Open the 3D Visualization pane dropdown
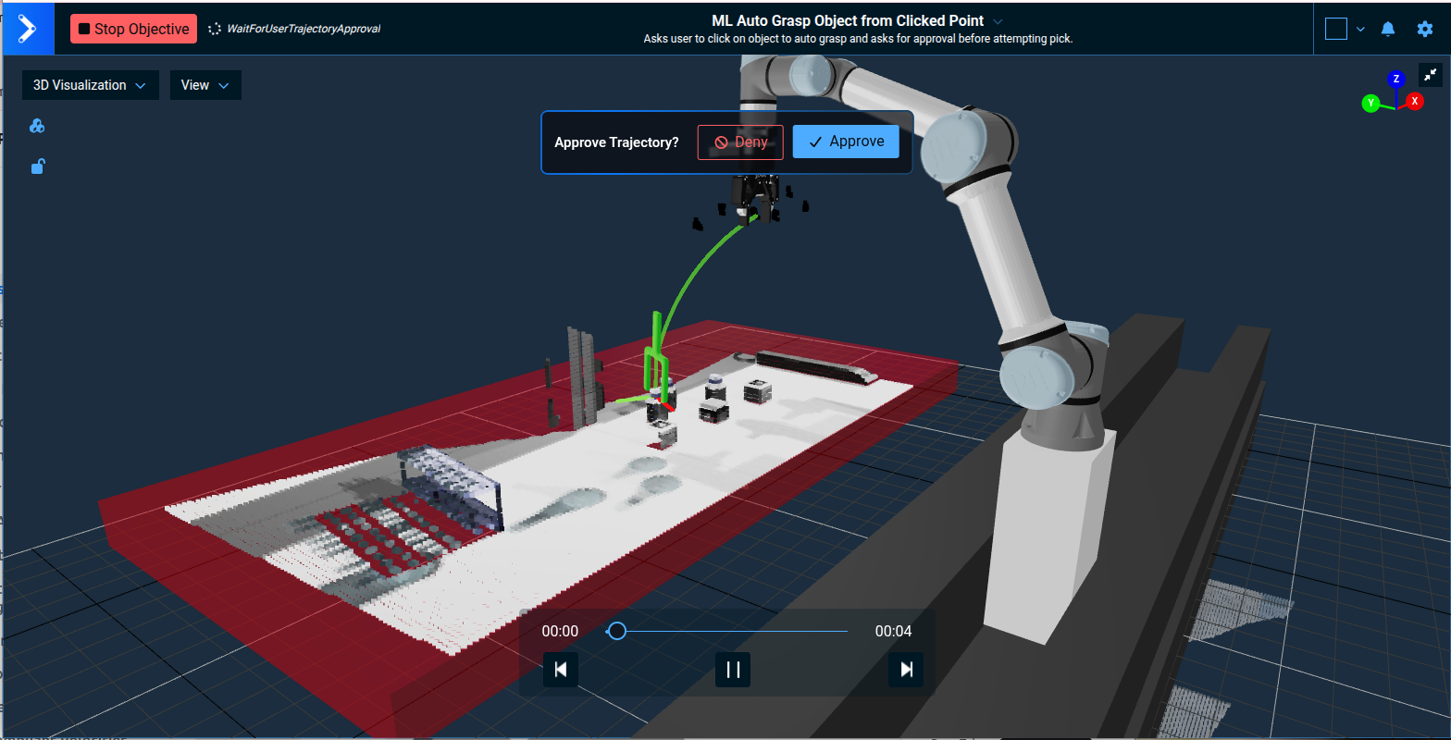The width and height of the screenshot is (1451, 740). click(90, 85)
